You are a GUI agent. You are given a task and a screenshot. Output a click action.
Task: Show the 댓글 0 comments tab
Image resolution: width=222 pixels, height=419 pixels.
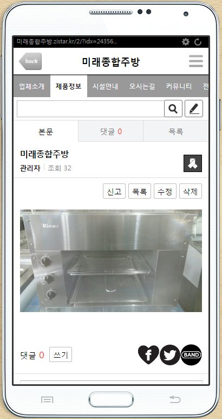click(x=111, y=131)
